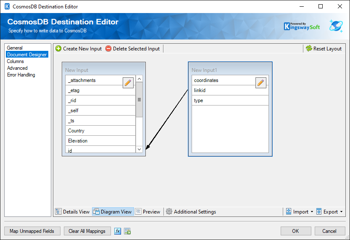The width and height of the screenshot is (350, 240).
Task: Open the Columns page
Action: [15, 61]
